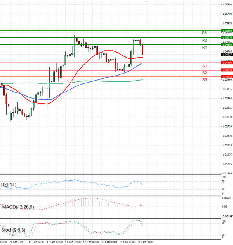Click the black current price tag 1.04627
233x245 pixels.
click(227, 55)
